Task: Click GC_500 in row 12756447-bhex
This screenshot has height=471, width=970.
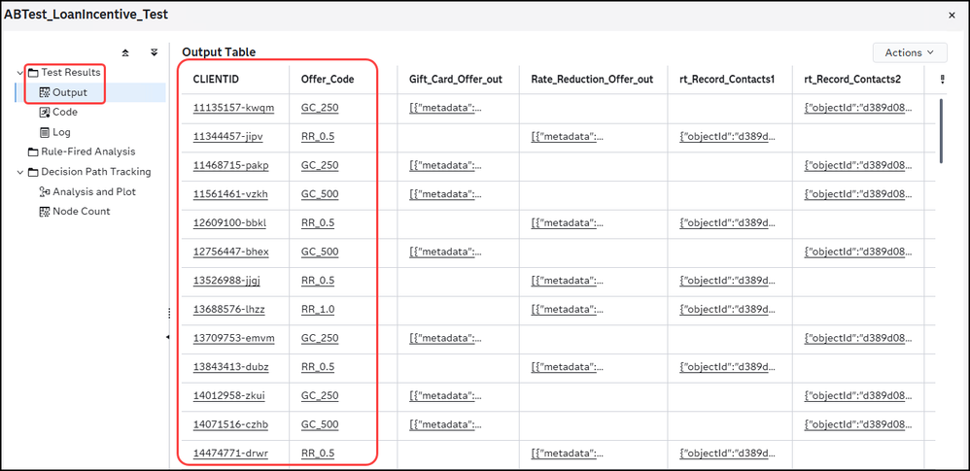Action: tap(320, 252)
